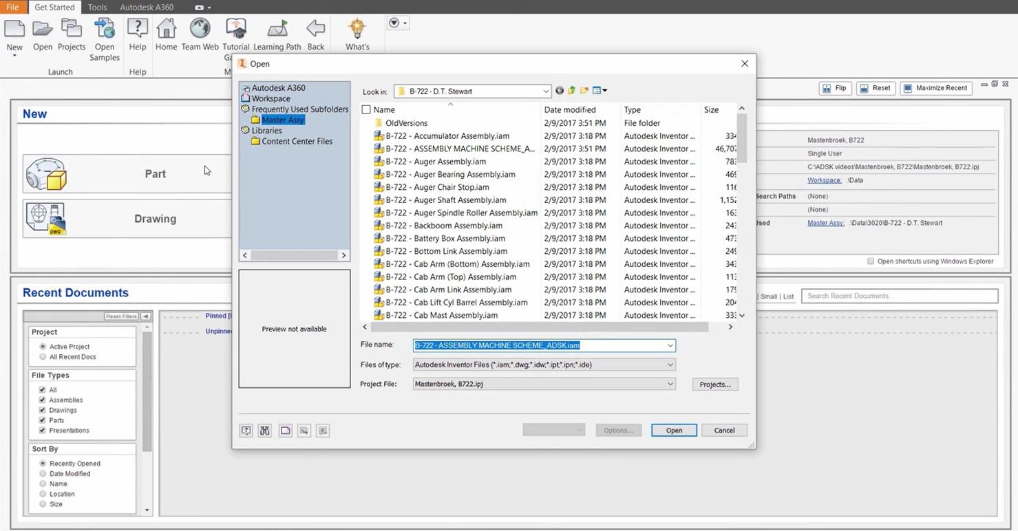Image resolution: width=1018 pixels, height=531 pixels.
Task: Click the Open button in dialog
Action: [674, 431]
